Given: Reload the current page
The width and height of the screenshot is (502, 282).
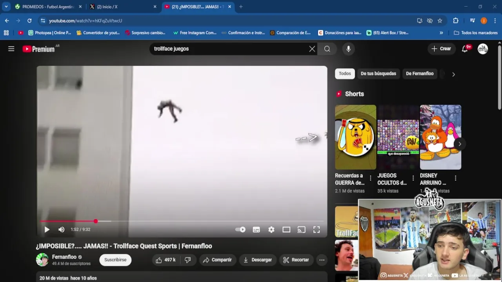Looking at the screenshot, I should point(29,20).
